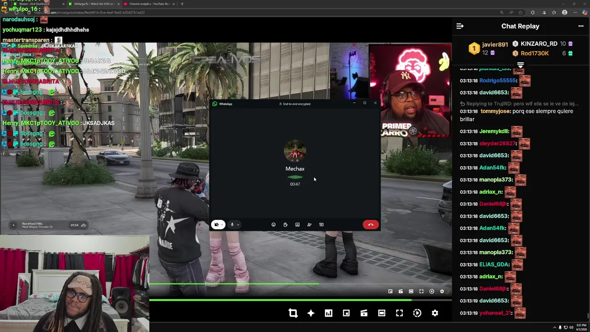The height and width of the screenshot is (332, 590).
Task: Start screen sharing in WhatsApp call
Action: pyautogui.click(x=297, y=225)
